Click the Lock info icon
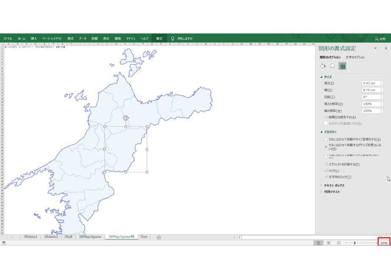Viewport: 391px width, 279px height. (343, 170)
